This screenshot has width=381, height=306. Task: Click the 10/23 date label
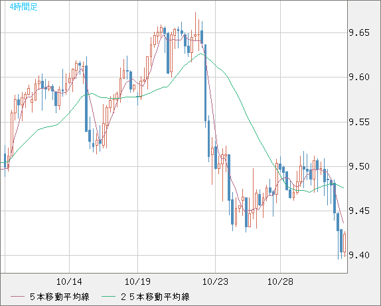tap(215, 281)
